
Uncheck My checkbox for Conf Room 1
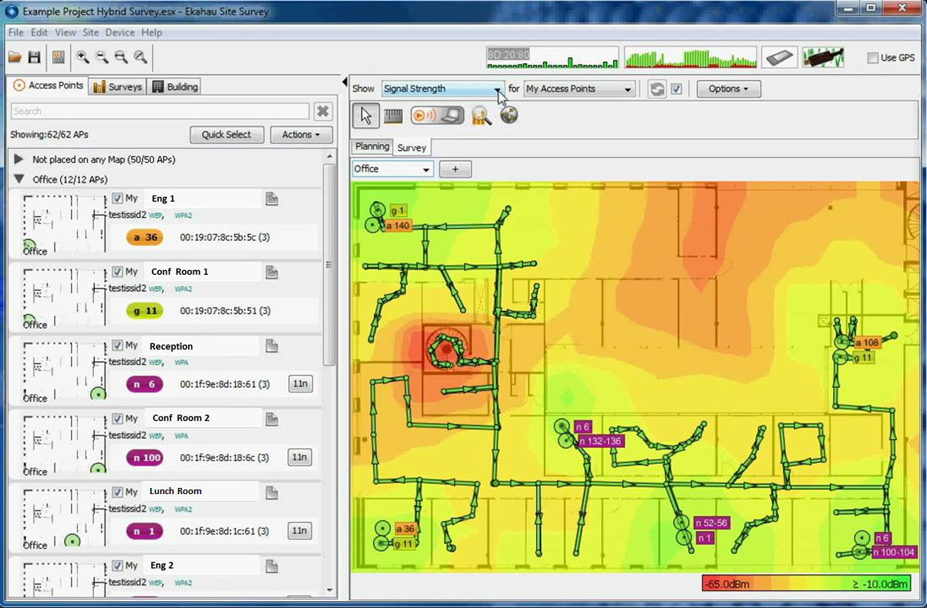coord(117,272)
